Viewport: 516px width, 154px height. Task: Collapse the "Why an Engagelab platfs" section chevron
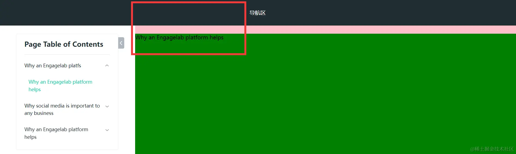click(107, 65)
